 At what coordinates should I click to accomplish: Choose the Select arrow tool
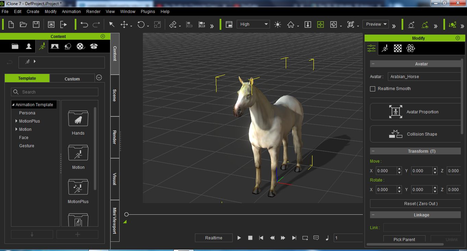click(112, 24)
